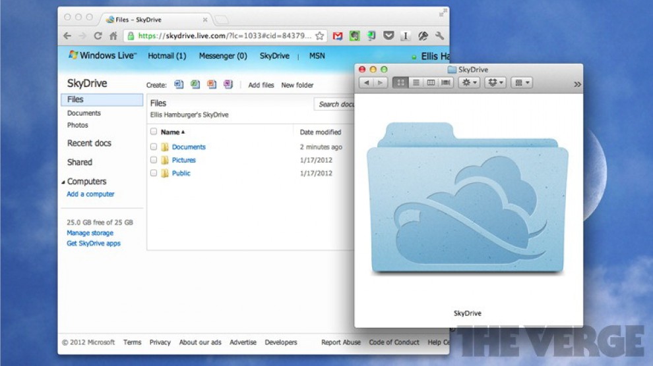Image resolution: width=653 pixels, height=366 pixels.
Task: Click the Windows Live logo
Action: tap(102, 55)
